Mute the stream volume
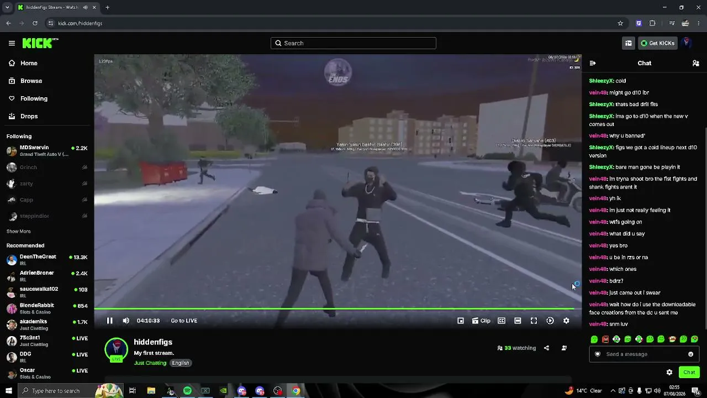This screenshot has width=707, height=398. pyautogui.click(x=126, y=321)
